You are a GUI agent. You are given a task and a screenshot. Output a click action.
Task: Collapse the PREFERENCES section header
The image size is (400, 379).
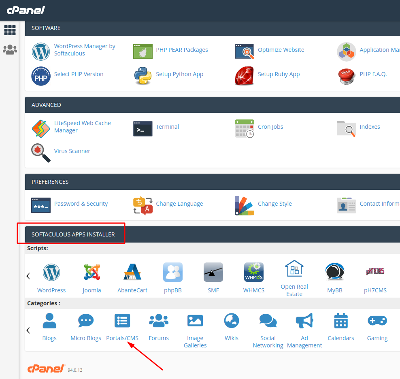coord(213,182)
